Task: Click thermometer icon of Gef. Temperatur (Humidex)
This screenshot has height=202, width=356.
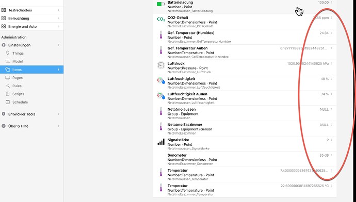Action: pyautogui.click(x=161, y=35)
